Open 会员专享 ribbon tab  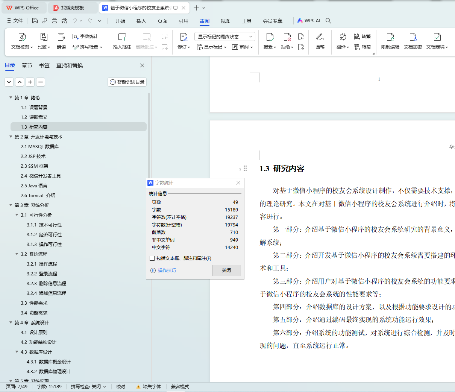tap(273, 21)
